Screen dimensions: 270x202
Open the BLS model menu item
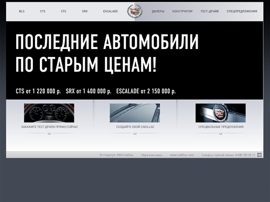[22, 11]
